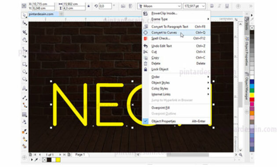The height and width of the screenshot is (167, 277).
Task: Choose Spell Check from context menu
Action: [176, 38]
